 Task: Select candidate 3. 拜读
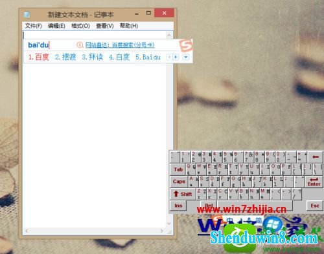pyautogui.click(x=93, y=57)
